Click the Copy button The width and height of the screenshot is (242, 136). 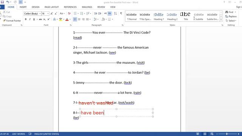(7, 16)
